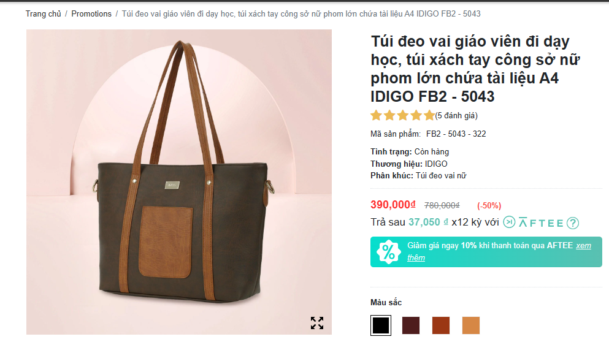The height and width of the screenshot is (342, 609).
Task: Click the AFTEE 10% discount banner
Action: pyautogui.click(x=486, y=252)
